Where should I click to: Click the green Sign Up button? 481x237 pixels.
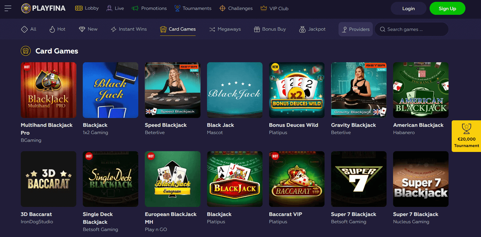pyautogui.click(x=447, y=8)
